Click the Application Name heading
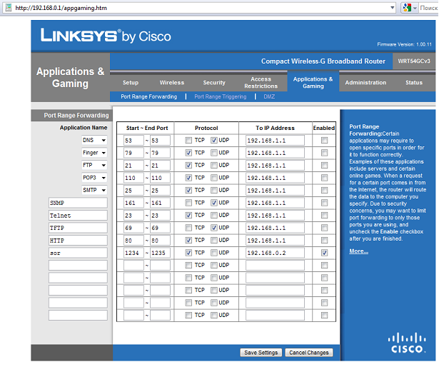This screenshot has height=367, width=439. pyautogui.click(x=84, y=128)
